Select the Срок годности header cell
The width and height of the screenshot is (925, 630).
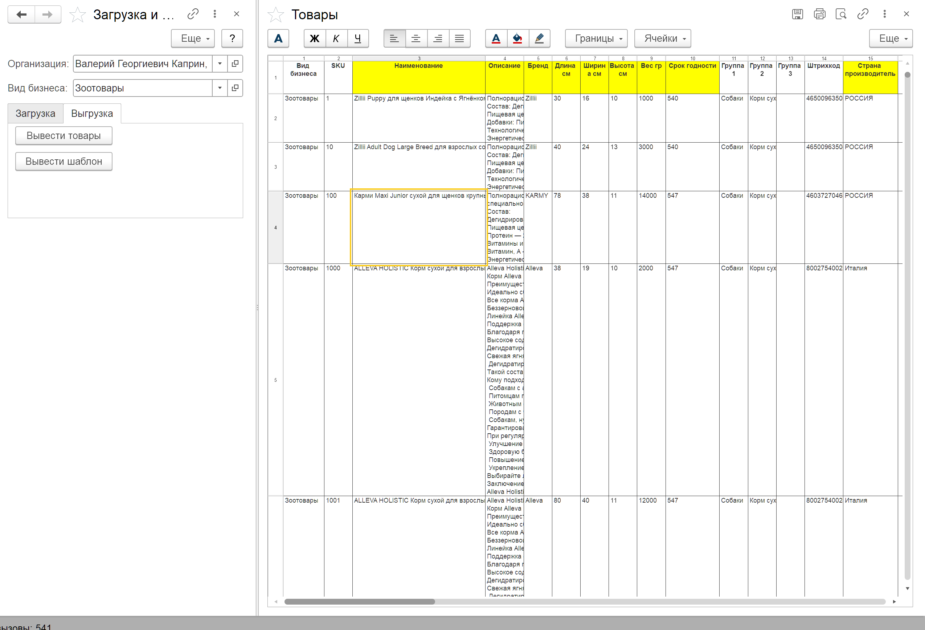pyautogui.click(x=692, y=77)
